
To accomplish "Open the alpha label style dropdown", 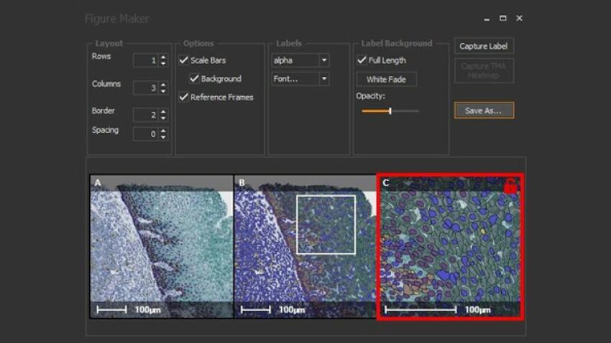I will [324, 60].
